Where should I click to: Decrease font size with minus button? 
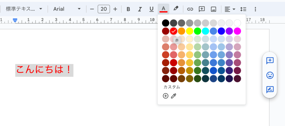coord(92,9)
